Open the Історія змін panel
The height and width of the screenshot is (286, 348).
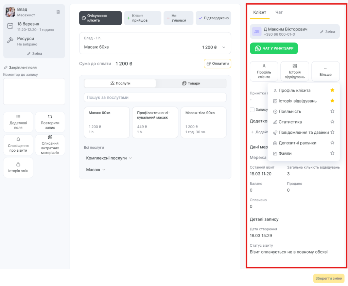coord(18,167)
